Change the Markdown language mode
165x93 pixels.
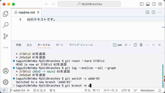point(147,90)
